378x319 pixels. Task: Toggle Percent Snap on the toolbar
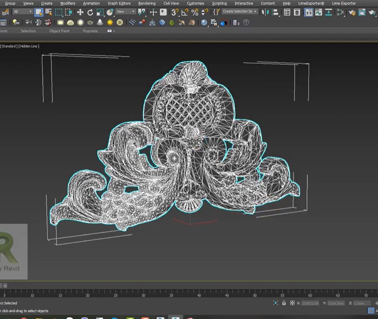point(194,12)
